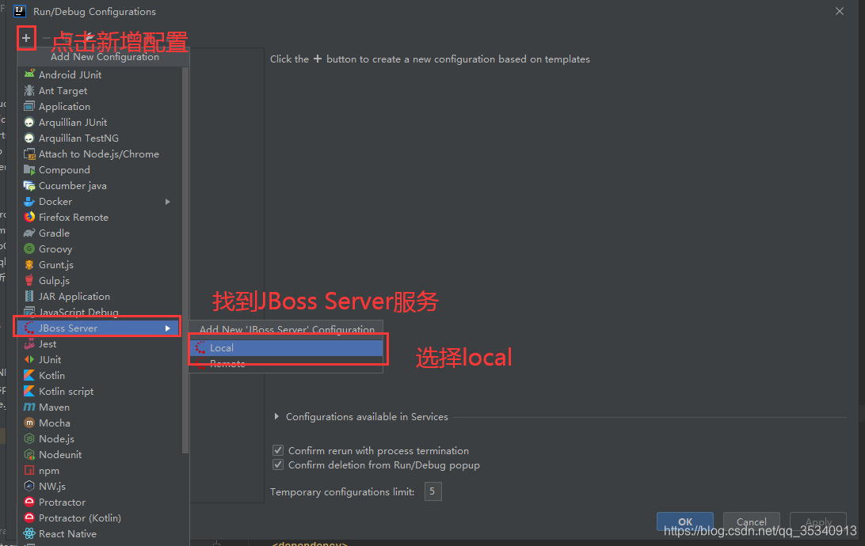Screen dimensions: 865x546
Task: Click the Node.js hexagon icon
Action: pyautogui.click(x=29, y=438)
